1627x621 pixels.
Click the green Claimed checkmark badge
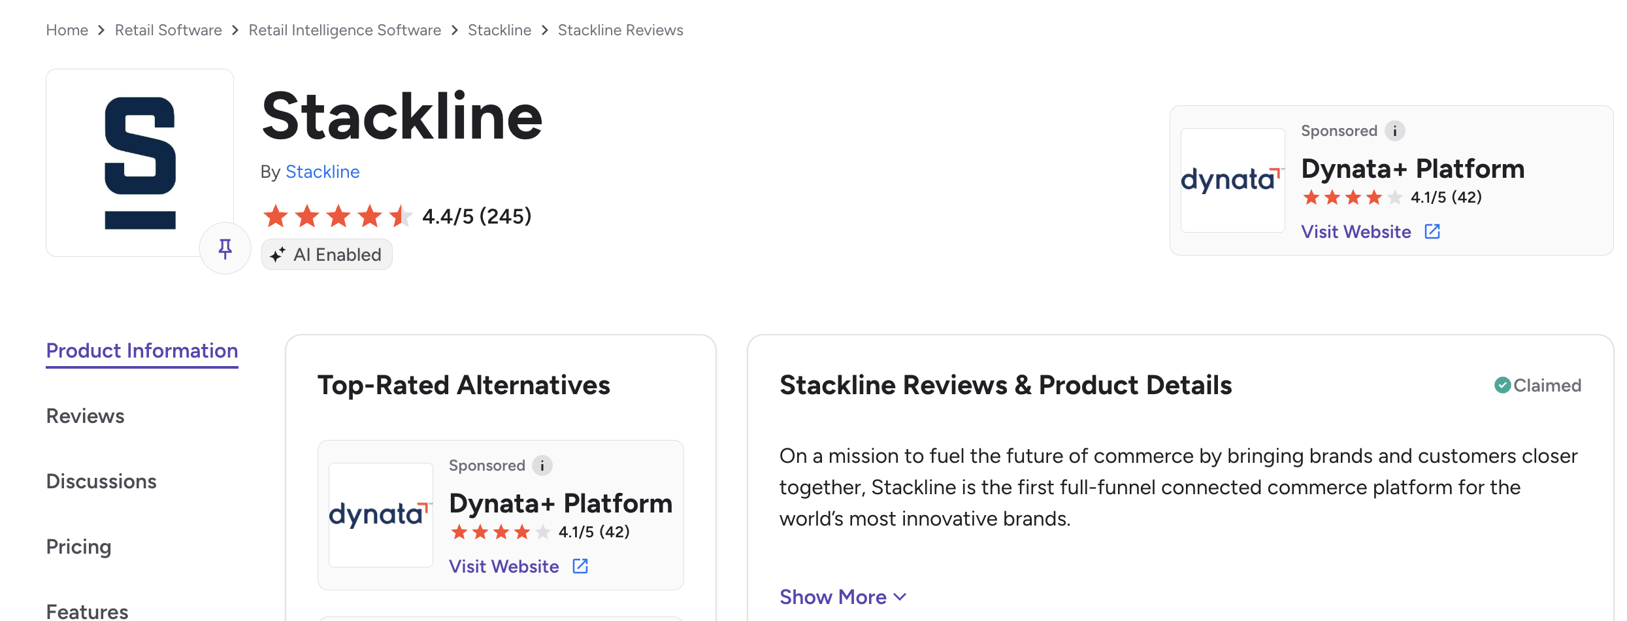1502,385
